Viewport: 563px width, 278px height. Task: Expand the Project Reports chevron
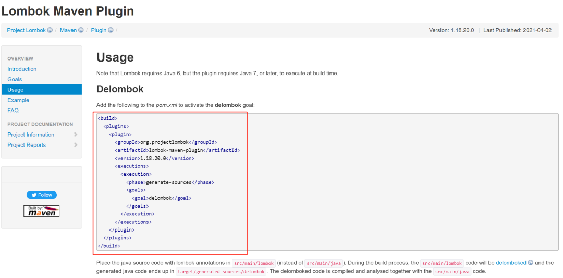[x=76, y=145]
